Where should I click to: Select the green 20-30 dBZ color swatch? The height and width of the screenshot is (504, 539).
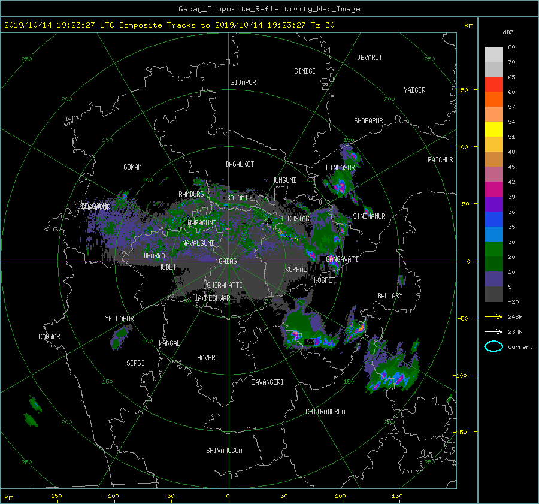[493, 249]
